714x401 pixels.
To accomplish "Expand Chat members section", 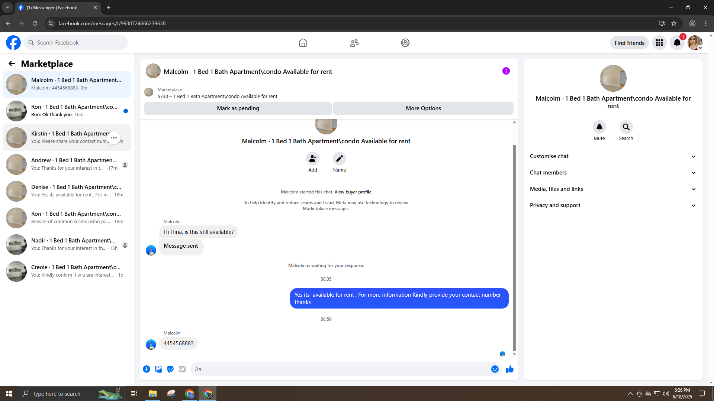I will [x=613, y=173].
